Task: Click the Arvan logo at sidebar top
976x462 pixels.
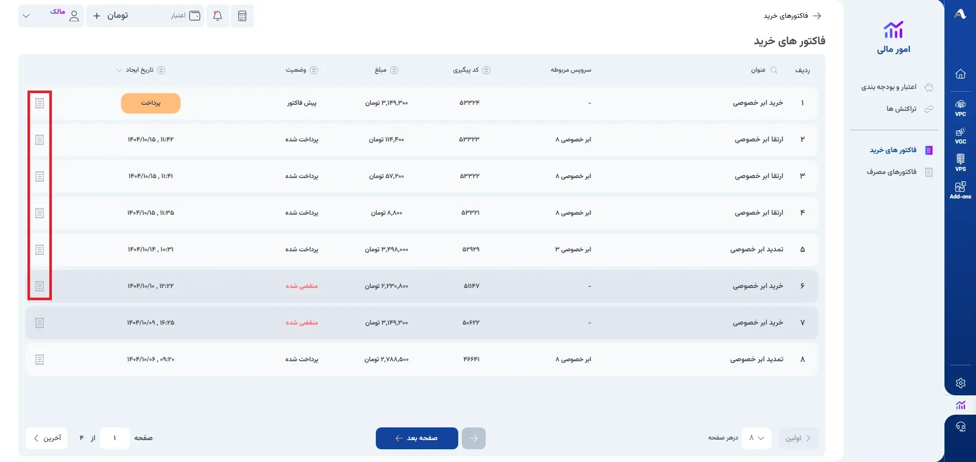Action: (x=960, y=14)
